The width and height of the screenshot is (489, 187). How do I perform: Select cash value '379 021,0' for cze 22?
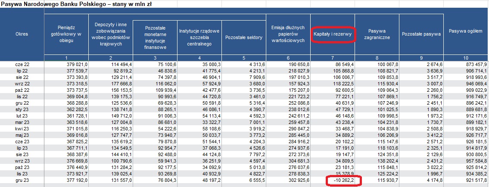point(78,64)
